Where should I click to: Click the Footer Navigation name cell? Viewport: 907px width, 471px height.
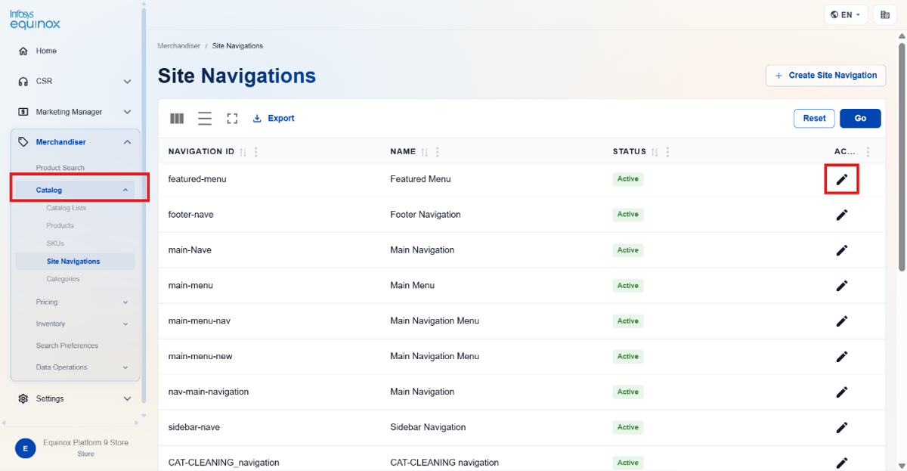pyautogui.click(x=426, y=215)
